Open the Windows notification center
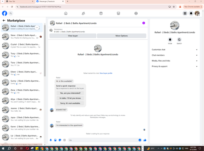Viewport: 204px width, 151px height. (200, 149)
